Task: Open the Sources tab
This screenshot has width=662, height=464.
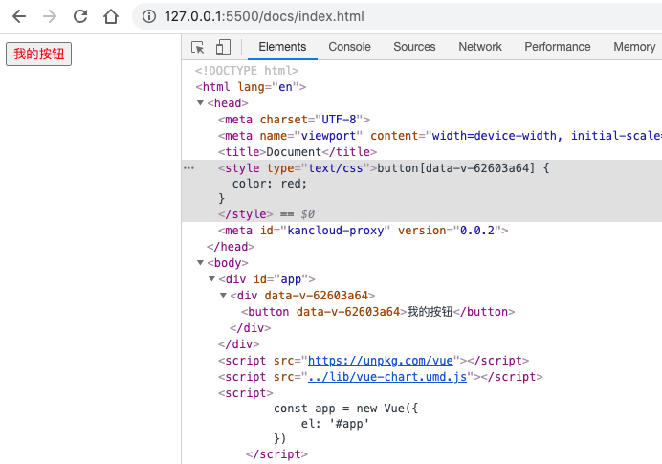Action: (x=414, y=47)
